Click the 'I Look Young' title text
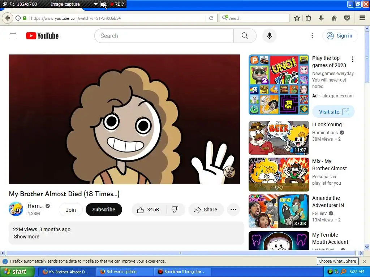 point(327,124)
